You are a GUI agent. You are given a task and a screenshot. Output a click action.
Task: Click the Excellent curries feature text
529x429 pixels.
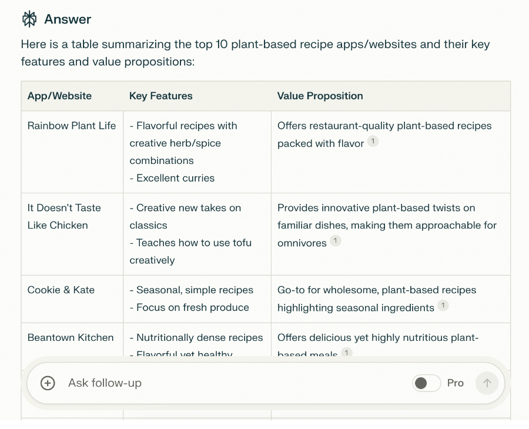pos(175,178)
